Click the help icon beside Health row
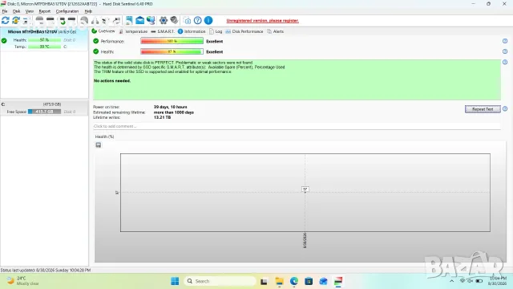Screen dimensions: 513x289 505,51
